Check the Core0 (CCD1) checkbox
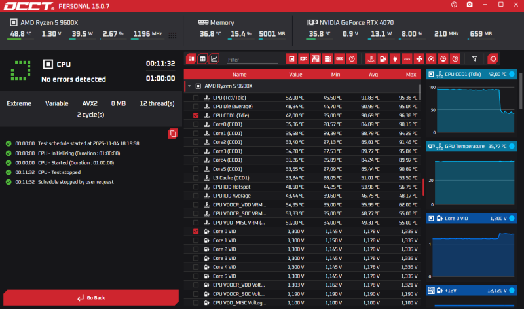The width and height of the screenshot is (524, 309). (196, 124)
